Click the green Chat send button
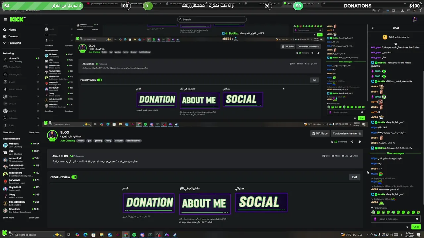This screenshot has height=238, width=424. coord(416,227)
